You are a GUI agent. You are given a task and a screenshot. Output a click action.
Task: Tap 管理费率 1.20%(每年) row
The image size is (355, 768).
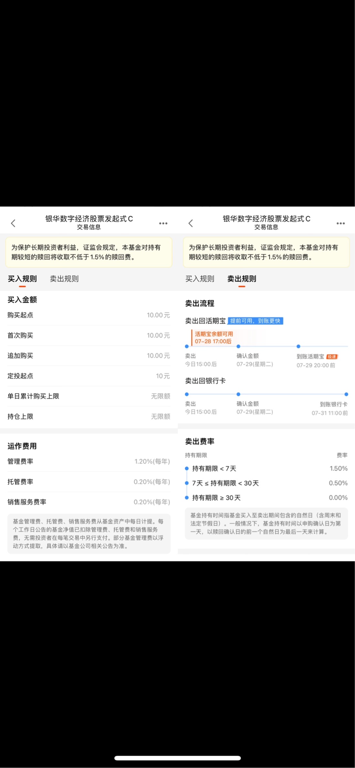point(89,462)
